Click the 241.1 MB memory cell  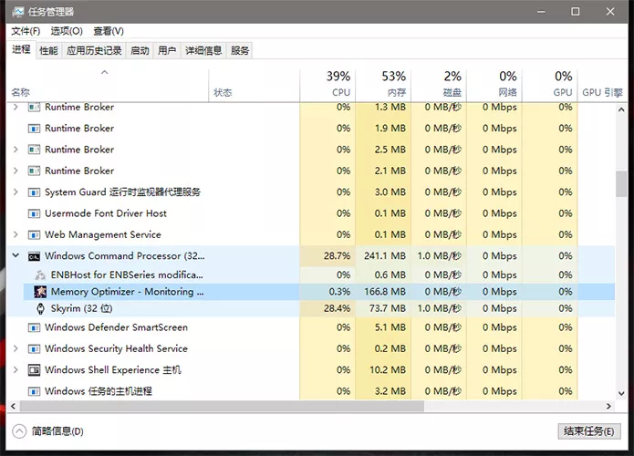pos(385,256)
